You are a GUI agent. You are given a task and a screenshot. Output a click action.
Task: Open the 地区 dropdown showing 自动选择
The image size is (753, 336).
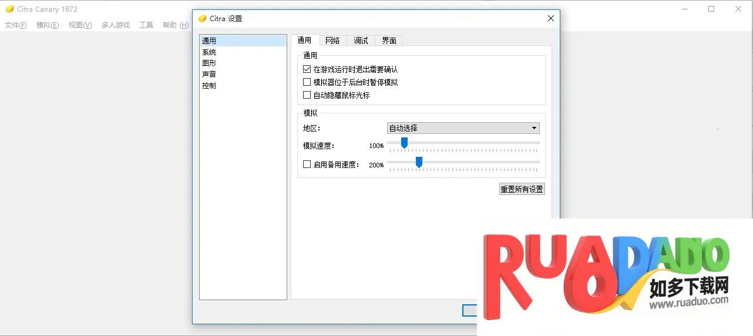pos(463,128)
